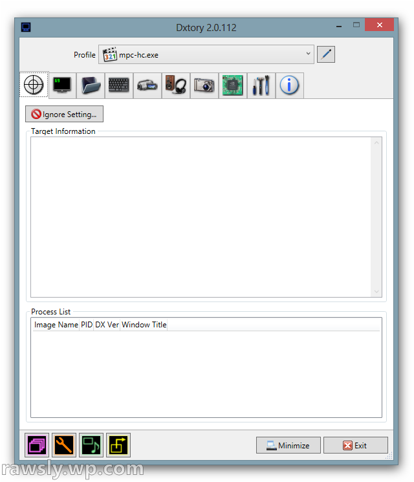Click the pencil edit profile icon
Screen dimensions: 414x482
click(326, 54)
